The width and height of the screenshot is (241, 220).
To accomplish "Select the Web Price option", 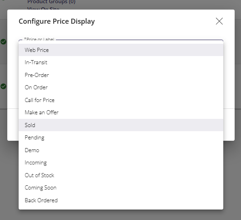I will pyautogui.click(x=121, y=50).
